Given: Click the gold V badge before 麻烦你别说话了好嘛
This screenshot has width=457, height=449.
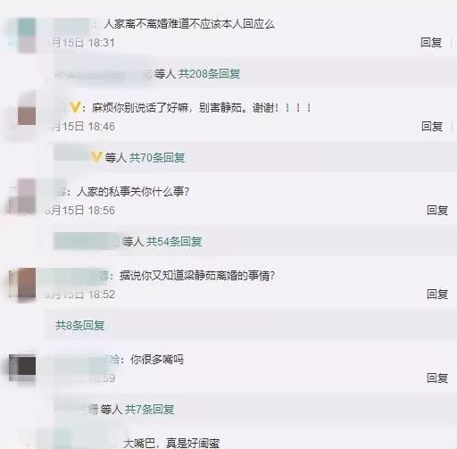Looking at the screenshot, I should click(75, 107).
